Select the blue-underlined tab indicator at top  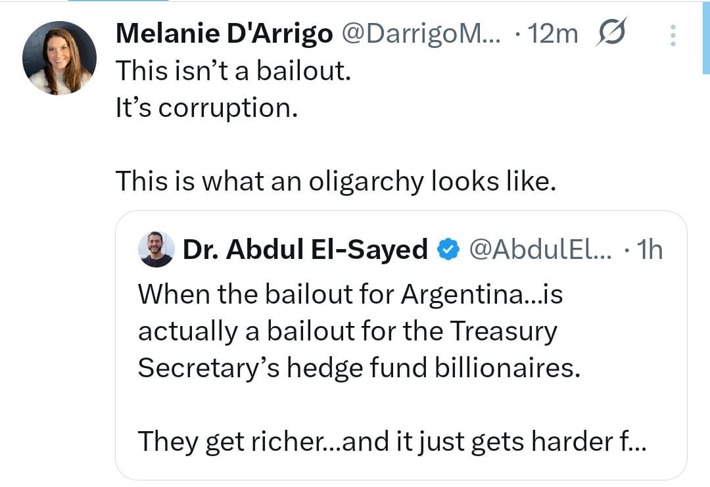click(x=118, y=1)
